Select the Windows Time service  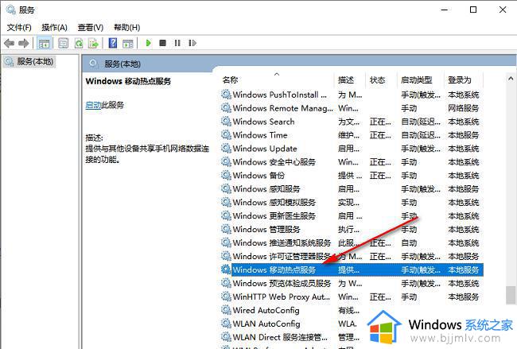352,135
